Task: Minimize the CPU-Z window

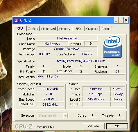Action: 116,20
